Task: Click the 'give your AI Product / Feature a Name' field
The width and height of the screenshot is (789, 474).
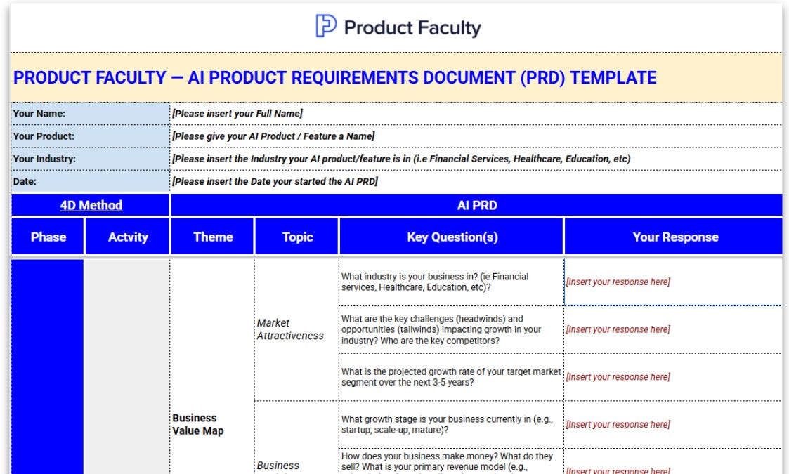Action: [476, 136]
